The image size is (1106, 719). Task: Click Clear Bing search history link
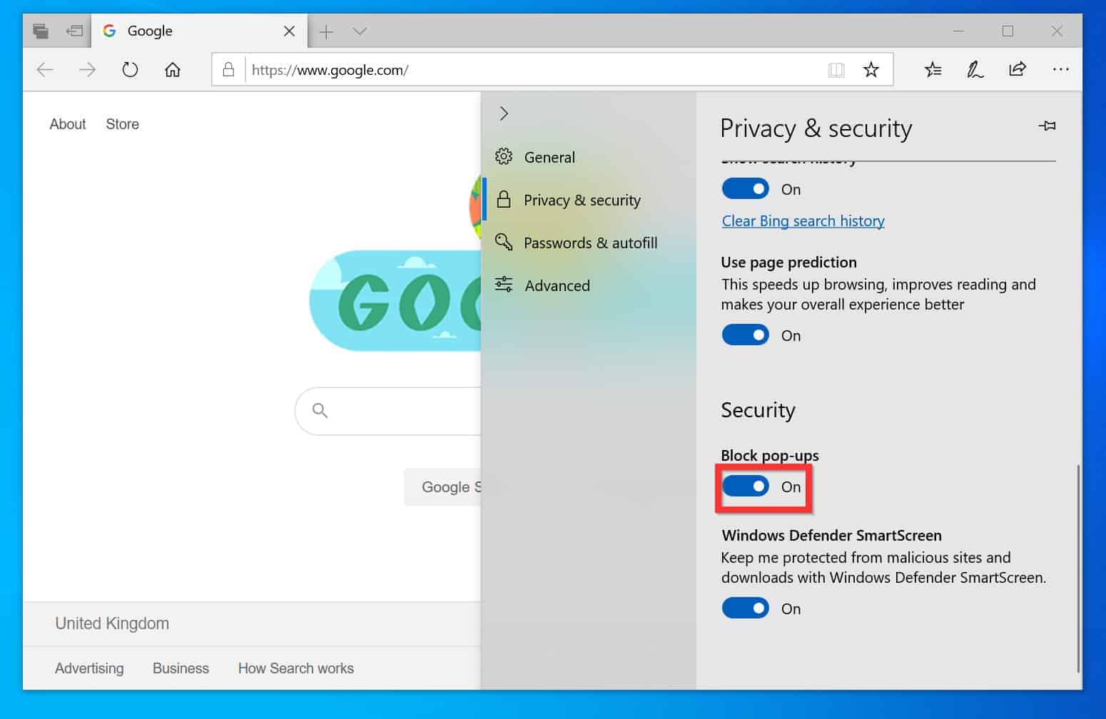pos(803,221)
